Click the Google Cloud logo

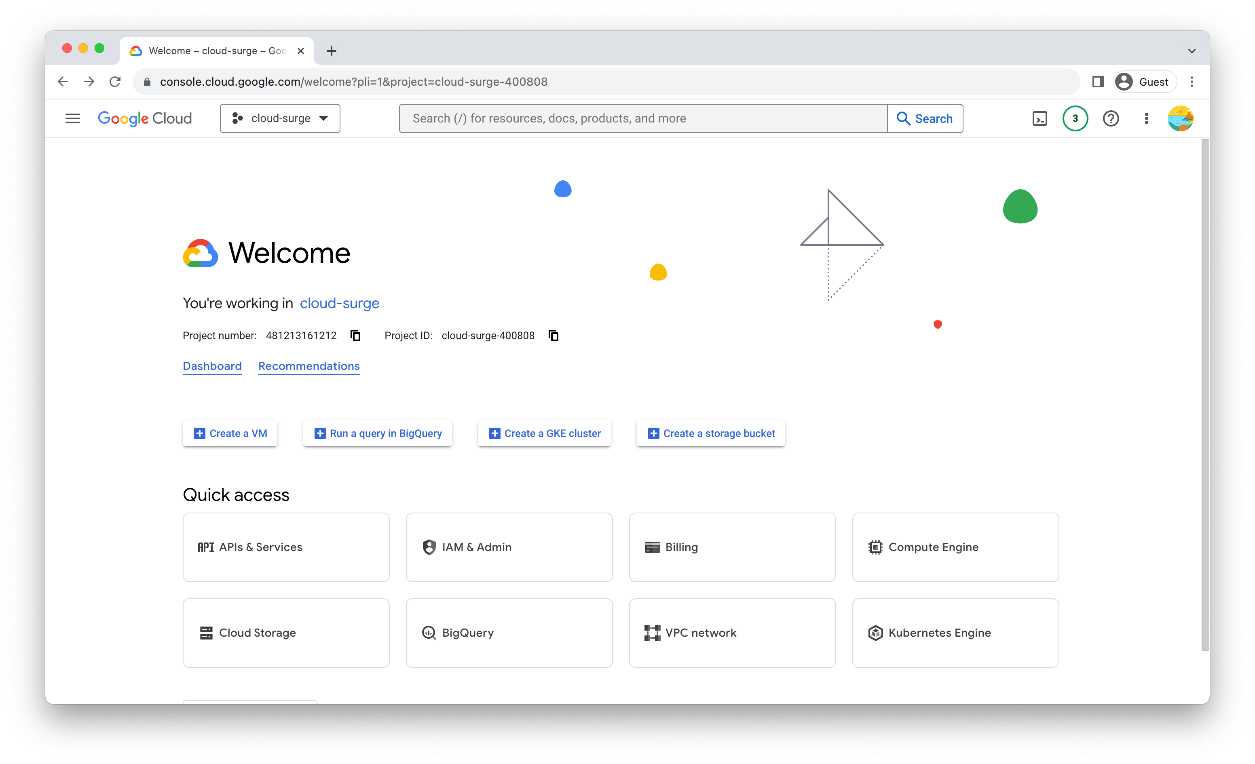[145, 118]
